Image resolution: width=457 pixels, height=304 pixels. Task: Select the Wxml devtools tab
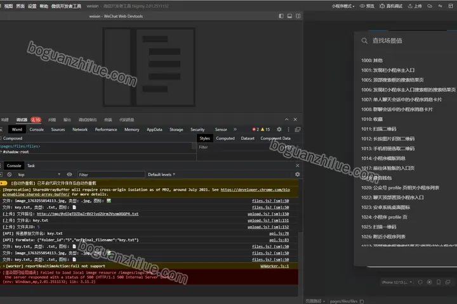(17, 129)
